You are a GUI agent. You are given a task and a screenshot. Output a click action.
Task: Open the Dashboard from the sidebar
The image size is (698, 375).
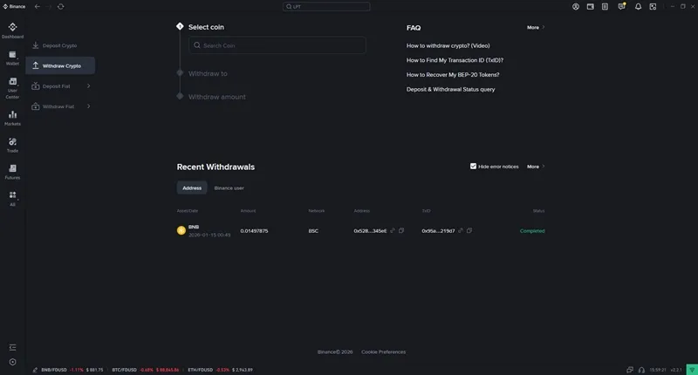click(x=12, y=30)
